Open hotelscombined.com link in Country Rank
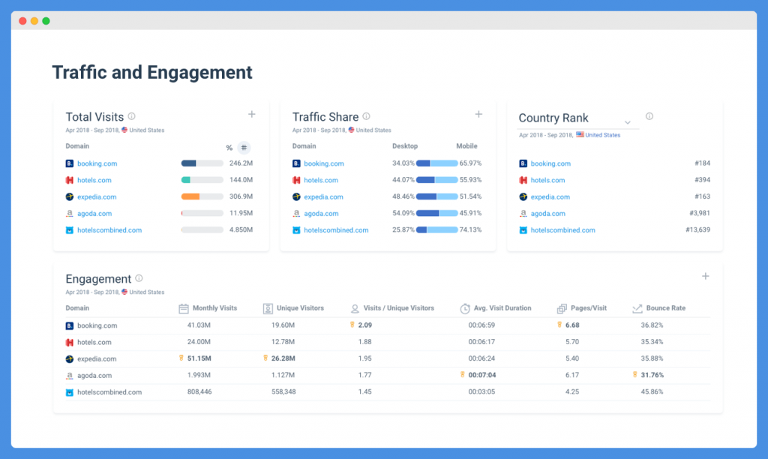Image resolution: width=768 pixels, height=459 pixels. [x=562, y=230]
